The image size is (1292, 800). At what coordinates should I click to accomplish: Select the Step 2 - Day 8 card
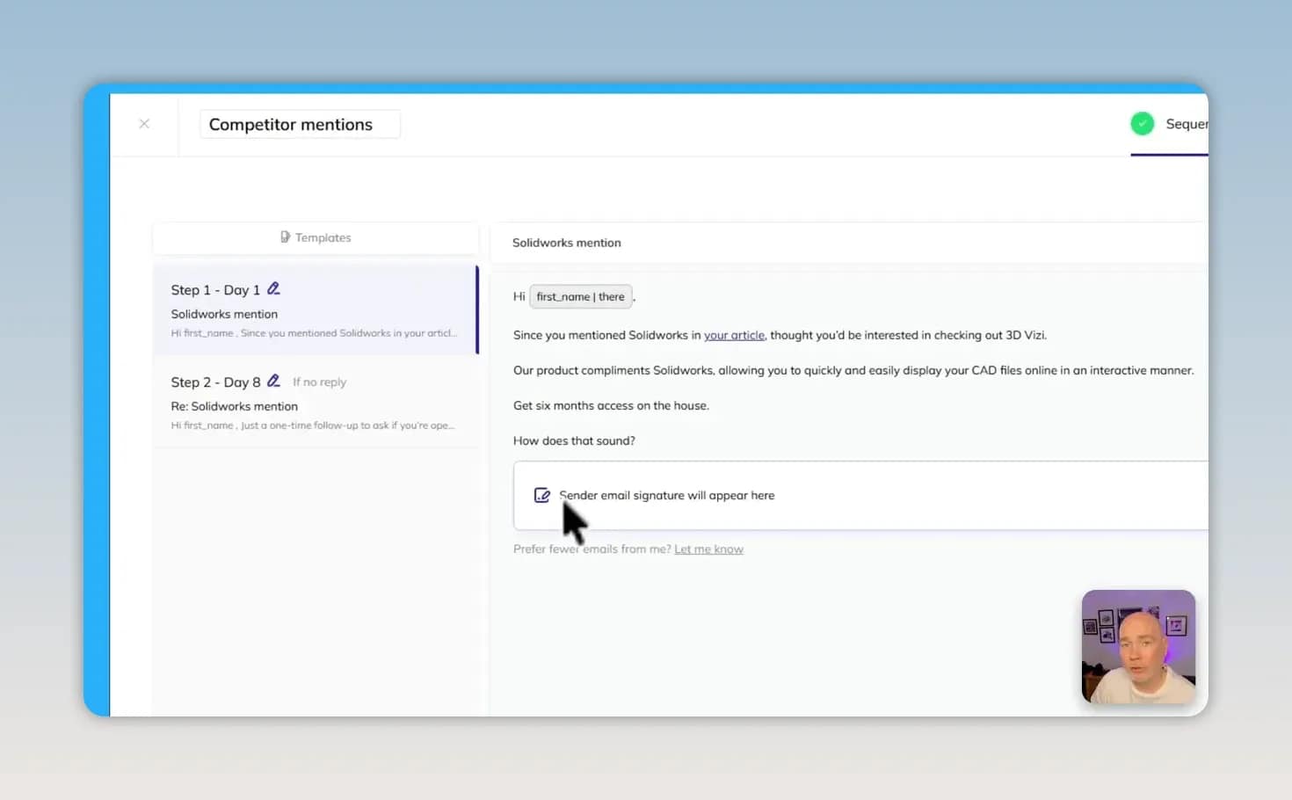[316, 402]
